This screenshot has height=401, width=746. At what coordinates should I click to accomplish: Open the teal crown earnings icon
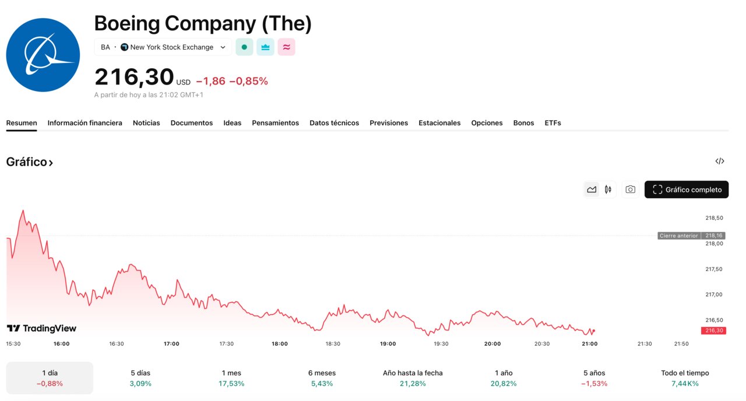click(265, 47)
